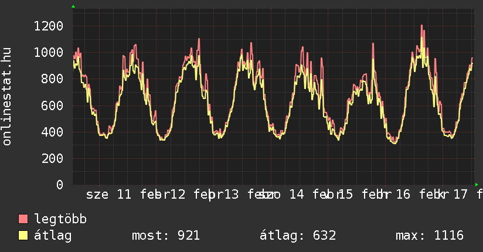Select the 'átlag: 632' statistic value
Image resolution: width=483 pixels, height=252 pixels.
coord(298,236)
